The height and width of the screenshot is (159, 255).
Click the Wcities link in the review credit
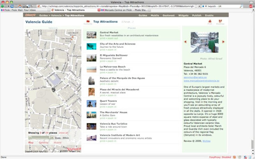[206, 141]
